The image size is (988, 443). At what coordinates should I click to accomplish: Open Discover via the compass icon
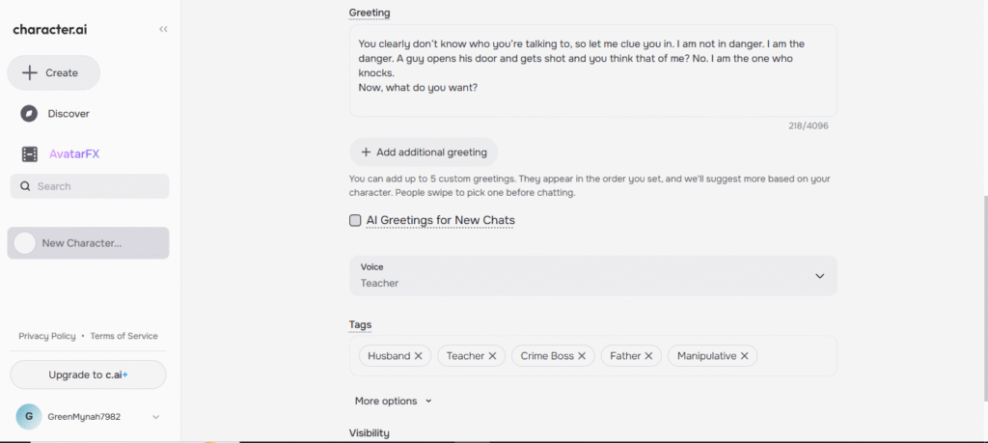[29, 114]
